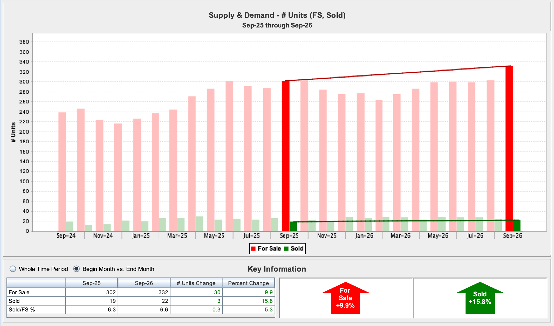Click the Percent Change column header

point(248,283)
